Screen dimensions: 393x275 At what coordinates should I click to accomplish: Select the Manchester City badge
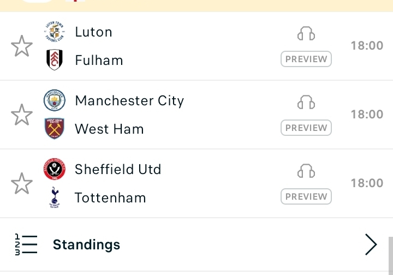pyautogui.click(x=55, y=100)
